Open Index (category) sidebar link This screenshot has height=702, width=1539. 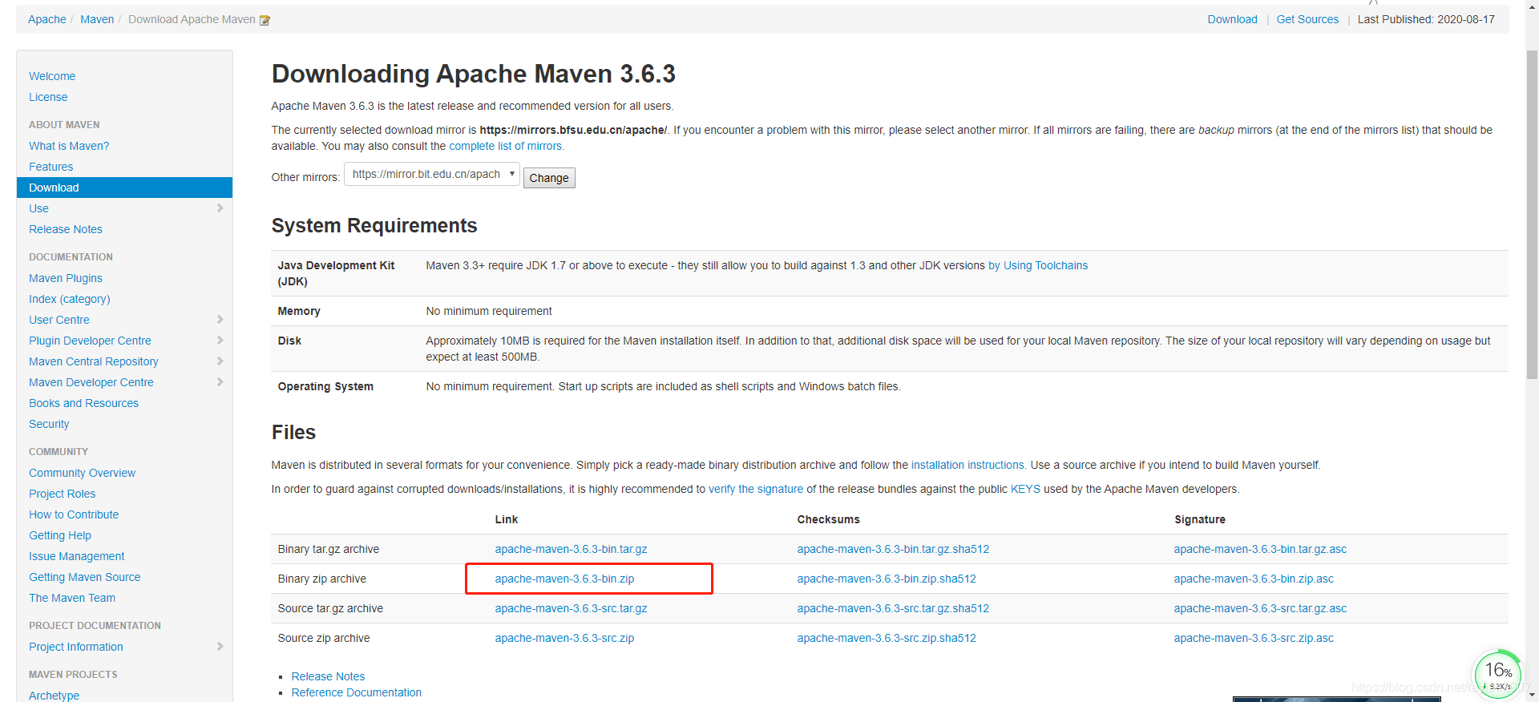coord(70,299)
